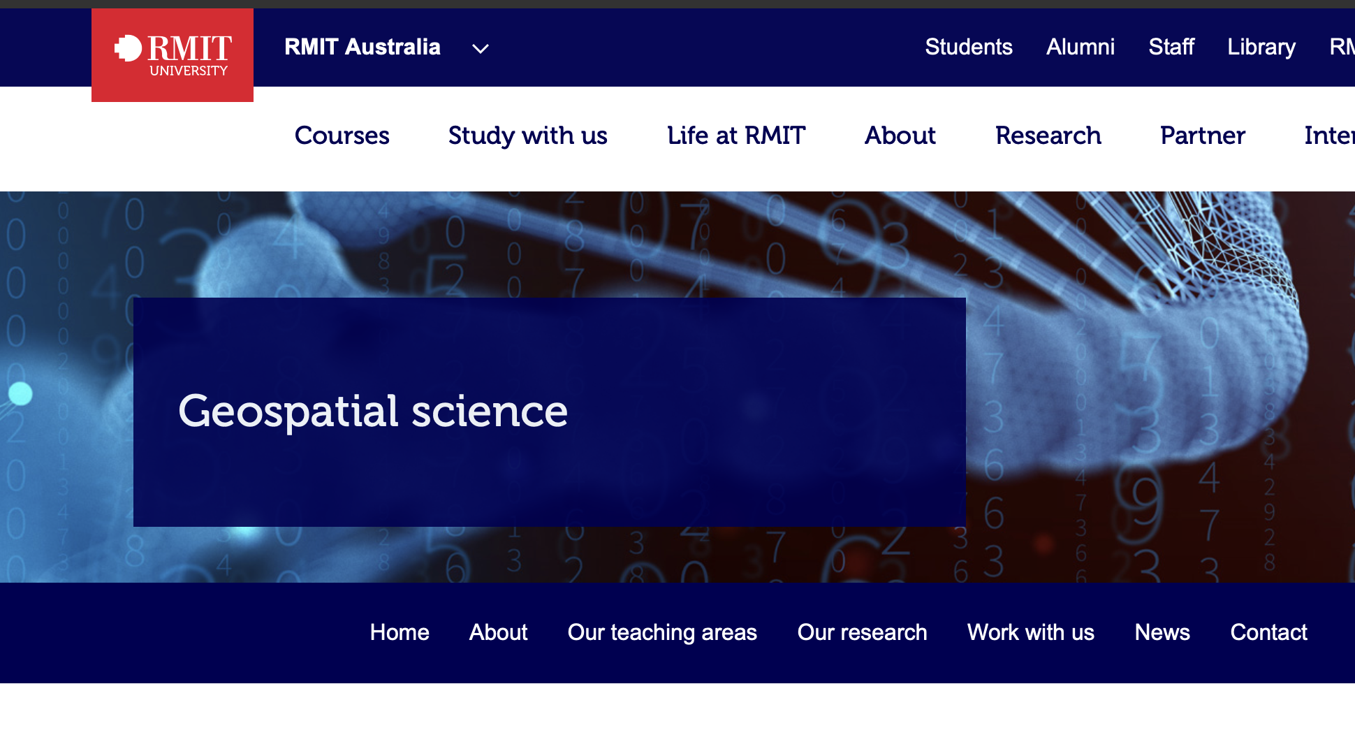This screenshot has width=1355, height=735.
Task: Open the Courses menu
Action: point(342,136)
